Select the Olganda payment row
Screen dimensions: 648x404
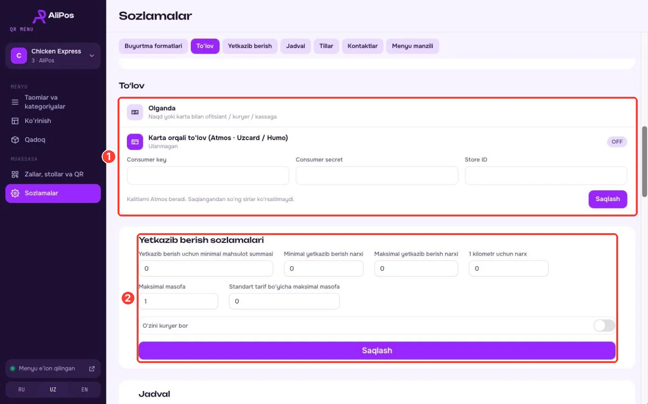(377, 112)
